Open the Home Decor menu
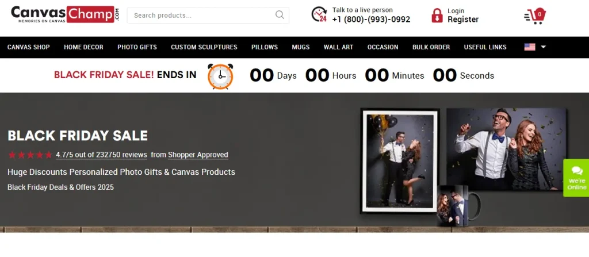This screenshot has height=257, width=589. pyautogui.click(x=83, y=47)
